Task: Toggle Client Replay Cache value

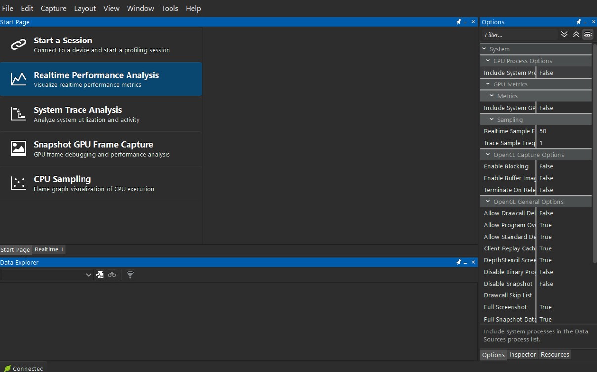Action: (564, 248)
